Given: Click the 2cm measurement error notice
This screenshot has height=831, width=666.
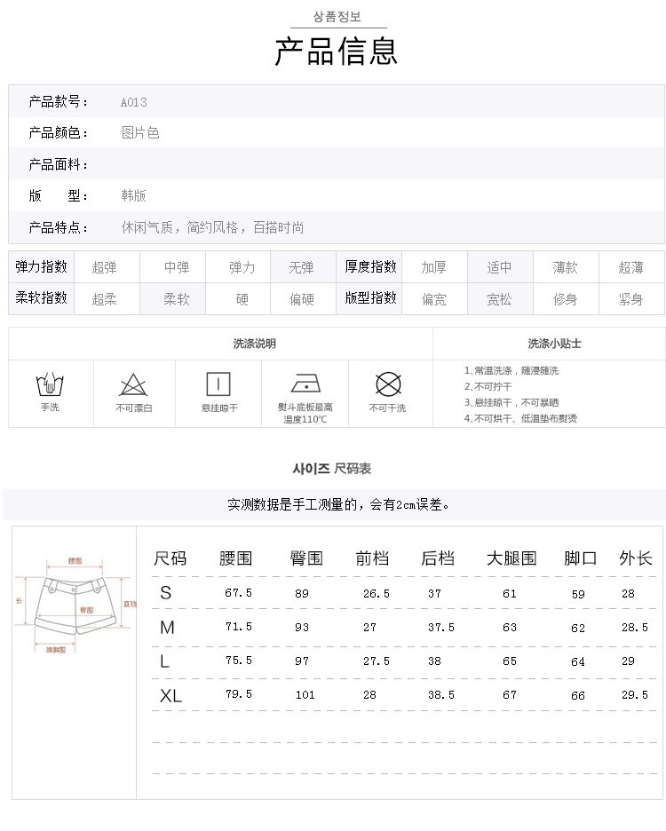Looking at the screenshot, I should point(339,504).
